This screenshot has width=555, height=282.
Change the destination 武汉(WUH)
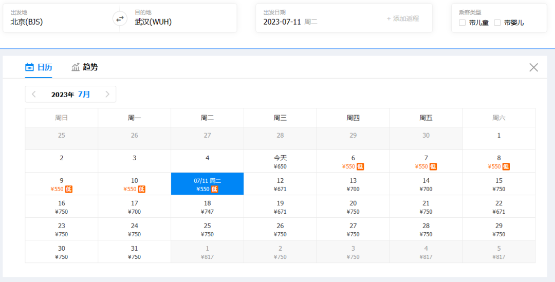click(x=153, y=22)
